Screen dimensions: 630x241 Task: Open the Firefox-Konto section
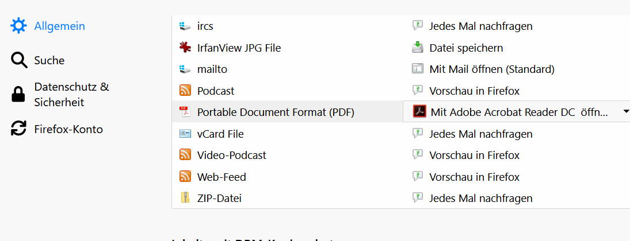tap(68, 129)
